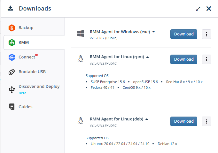The width and height of the screenshot is (218, 153).
Task: Open more options for Linux (rpm) agent
Action: [x=206, y=59]
